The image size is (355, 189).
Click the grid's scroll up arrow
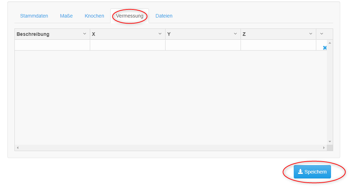pos(330,43)
